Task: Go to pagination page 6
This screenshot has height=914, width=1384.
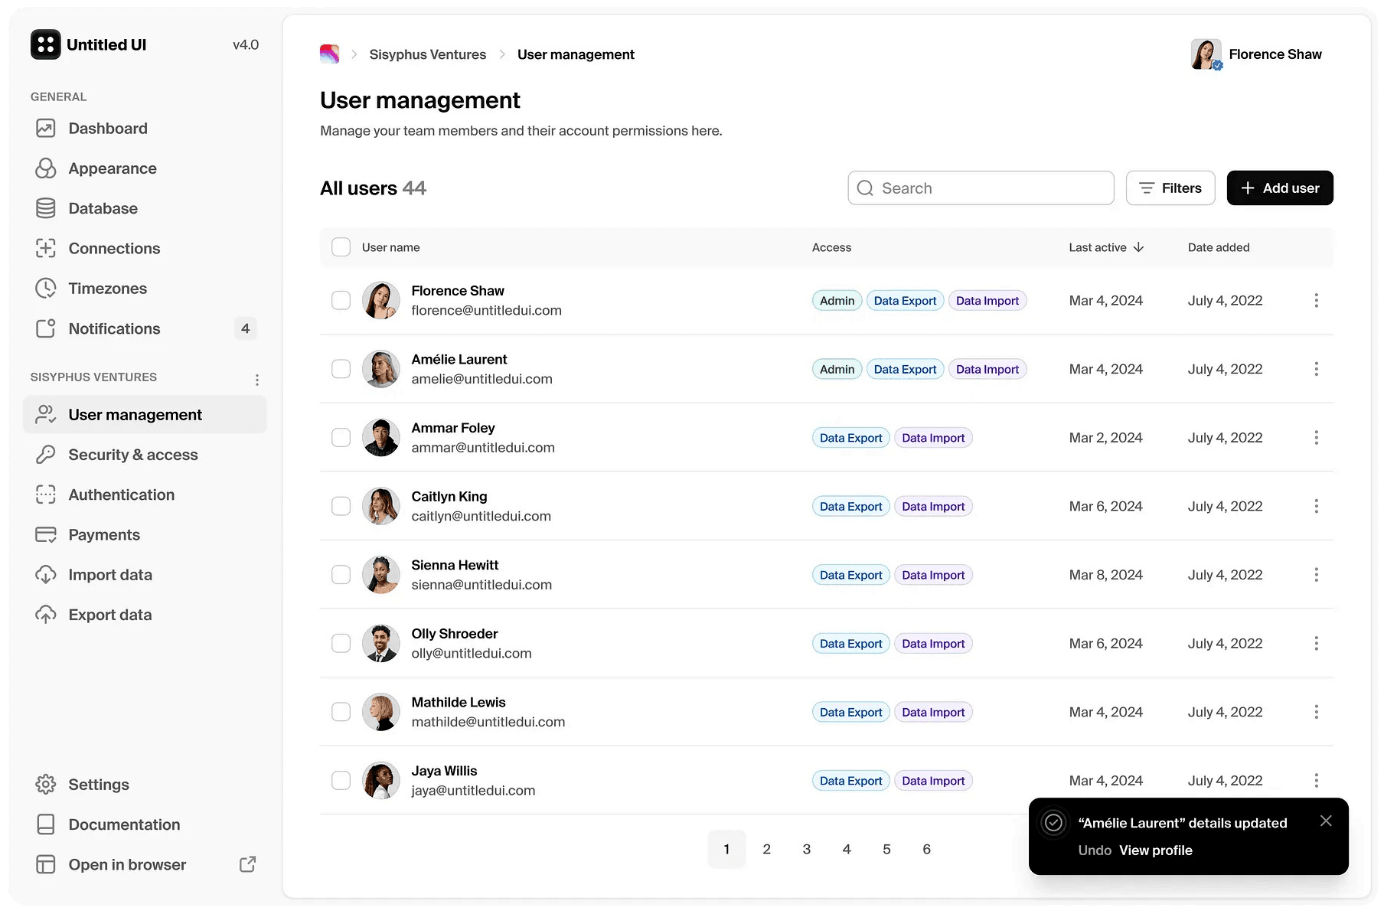Action: (926, 849)
